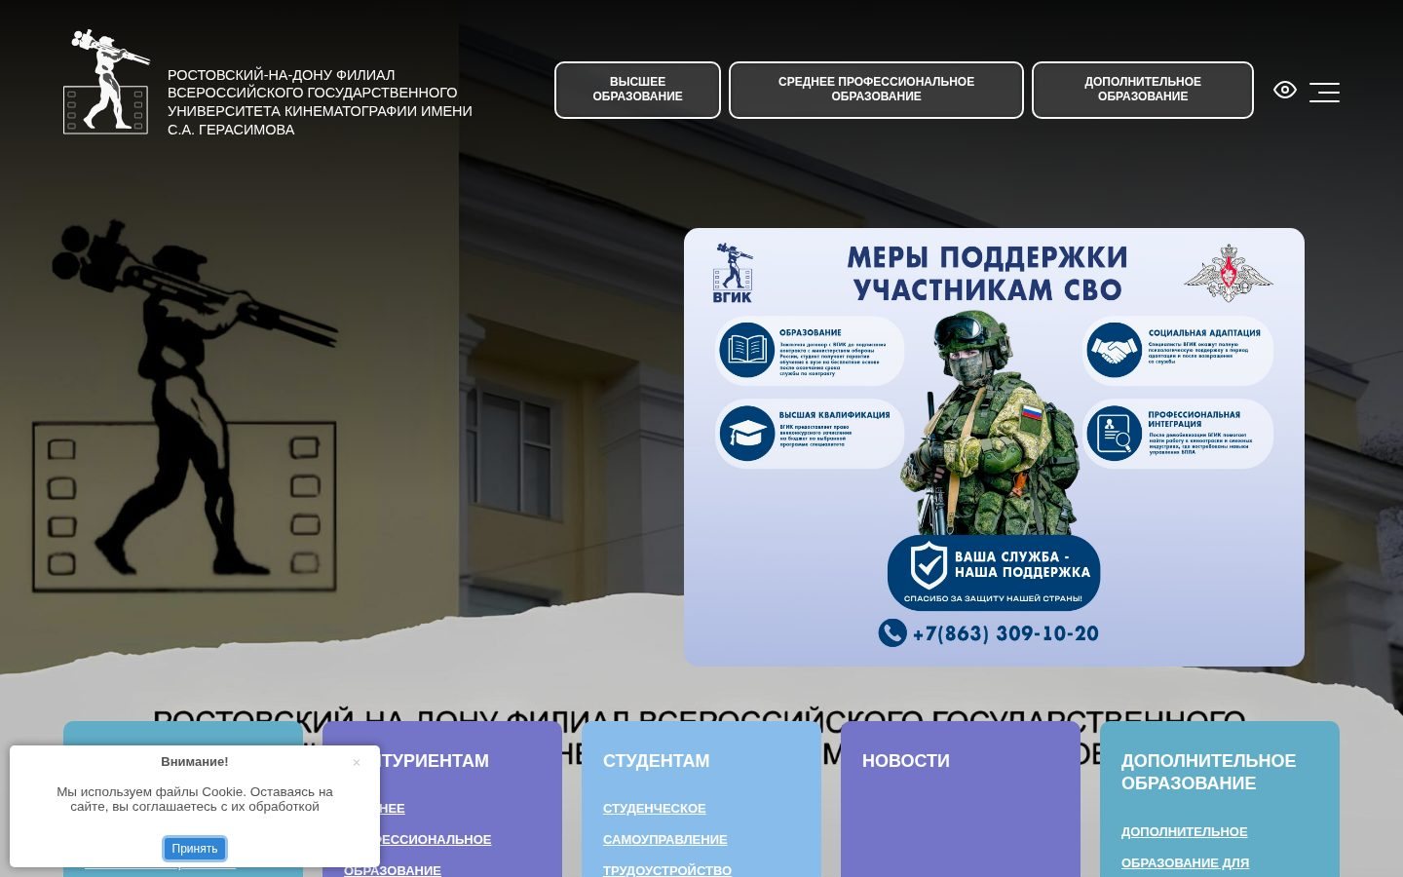This screenshot has height=877, width=1403.
Task: Click the ПРОФЕССИОНАЛЬНАЯ ИНТЕГРАЦИЯ label in the banner
Action: pos(1194,419)
